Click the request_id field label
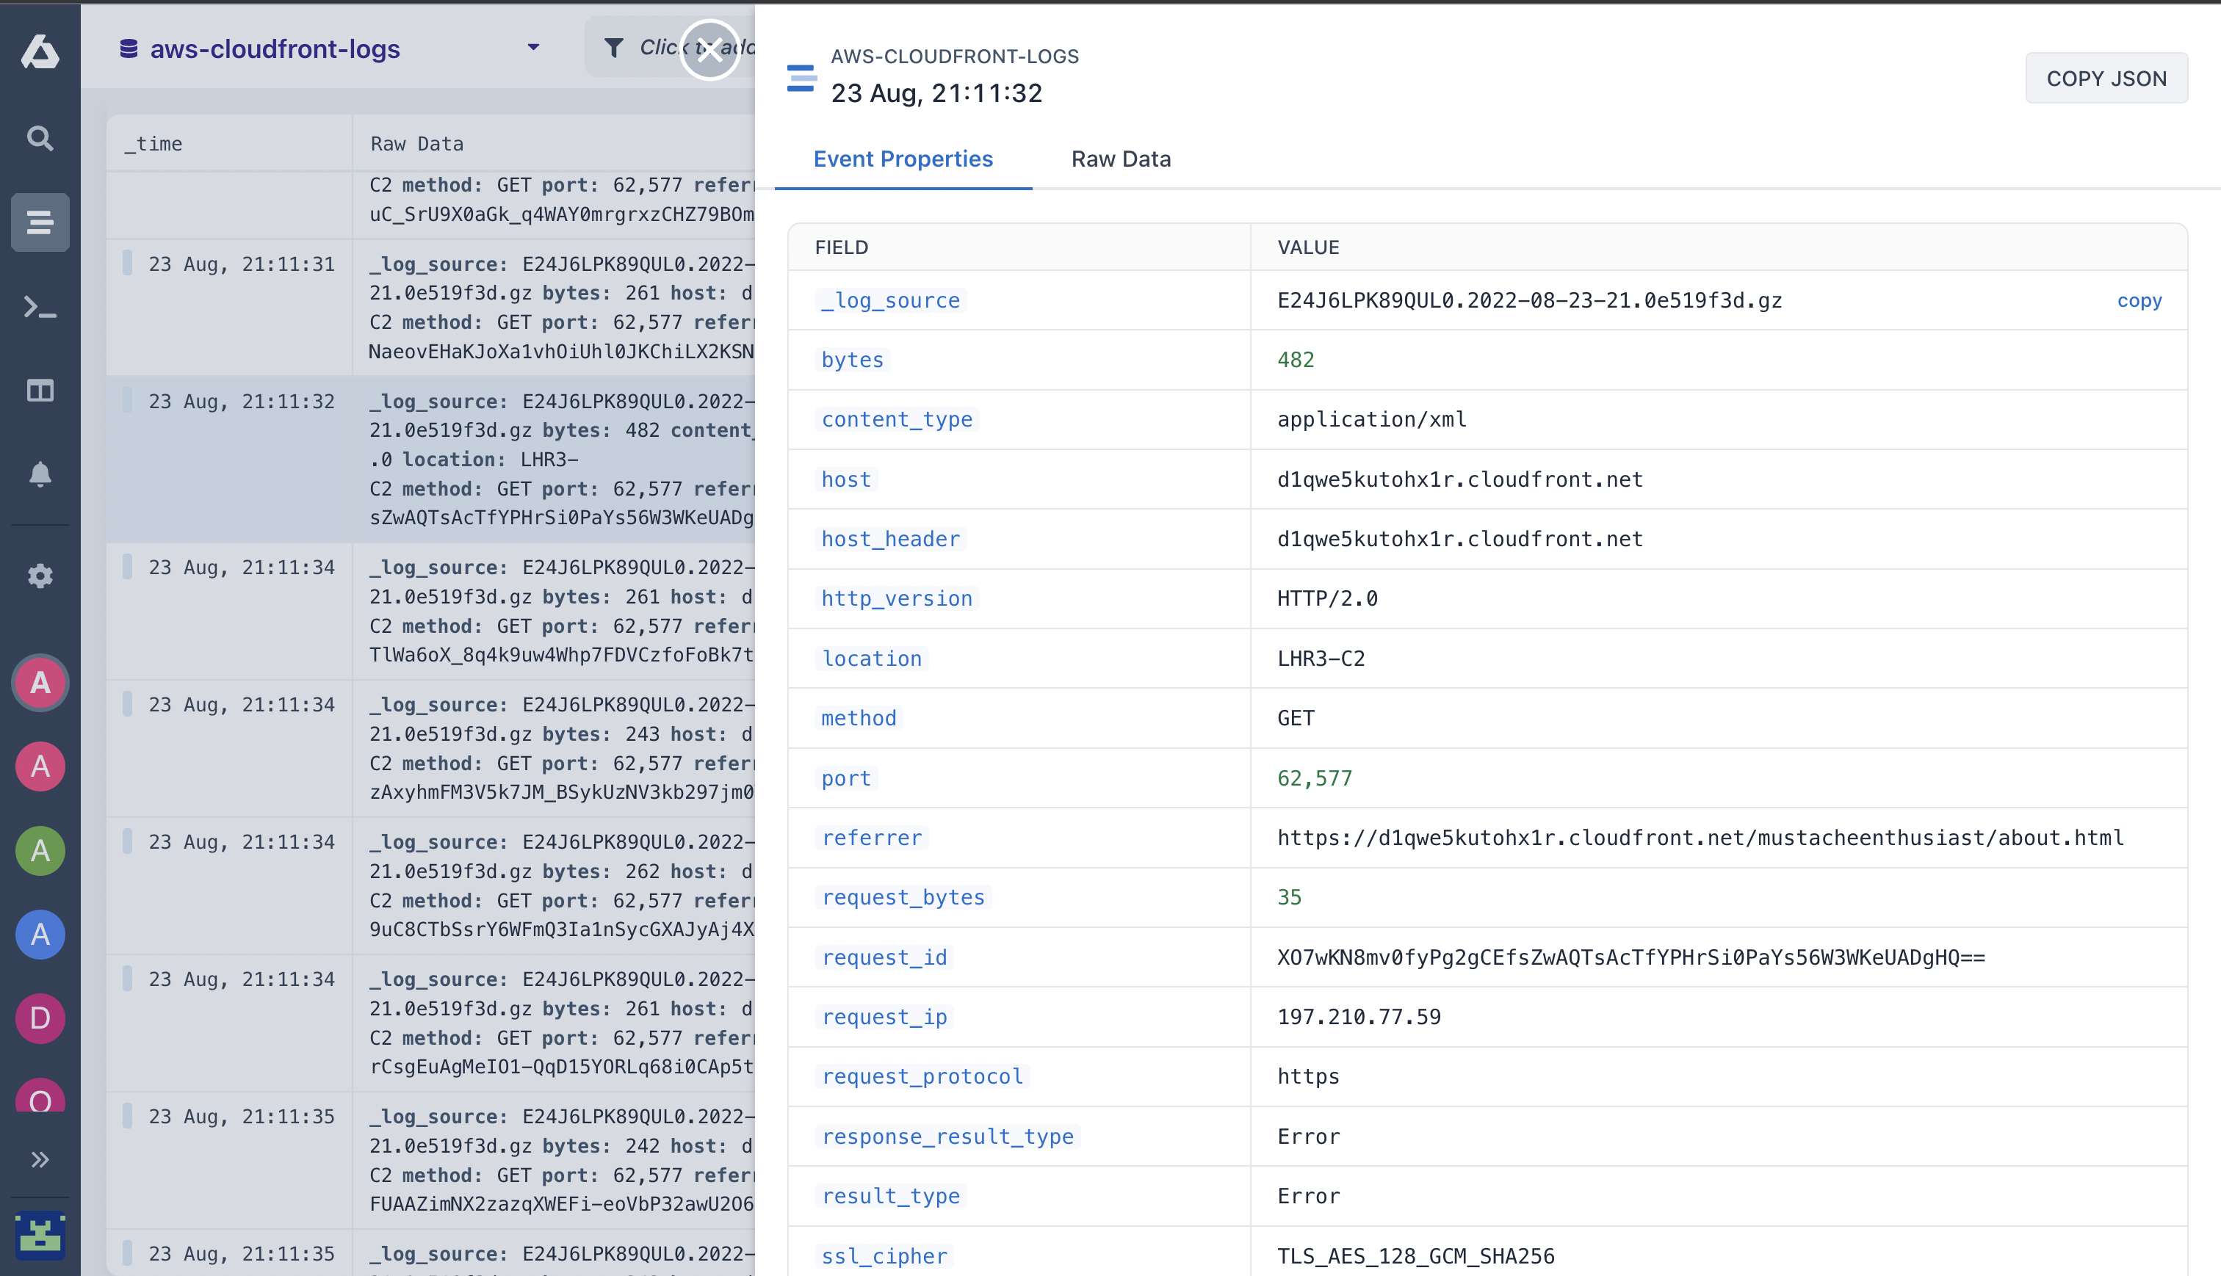2221x1276 pixels. (884, 958)
